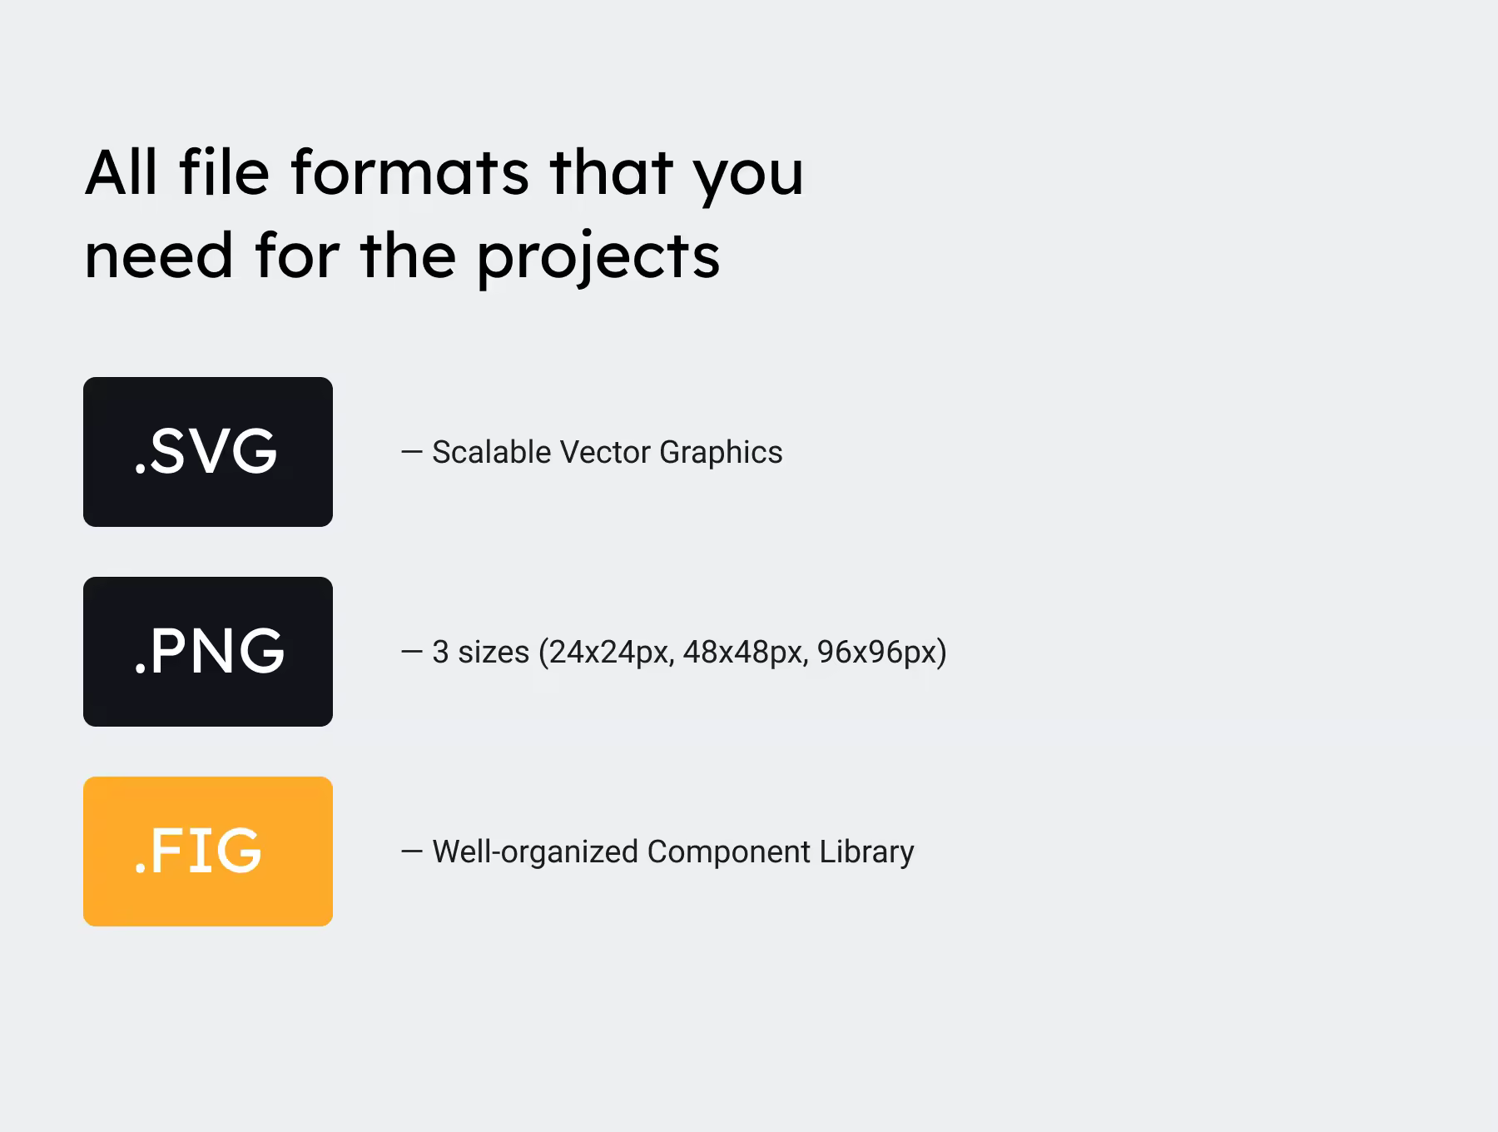Click the dark .SVG format badge
The width and height of the screenshot is (1498, 1132).
[208, 452]
